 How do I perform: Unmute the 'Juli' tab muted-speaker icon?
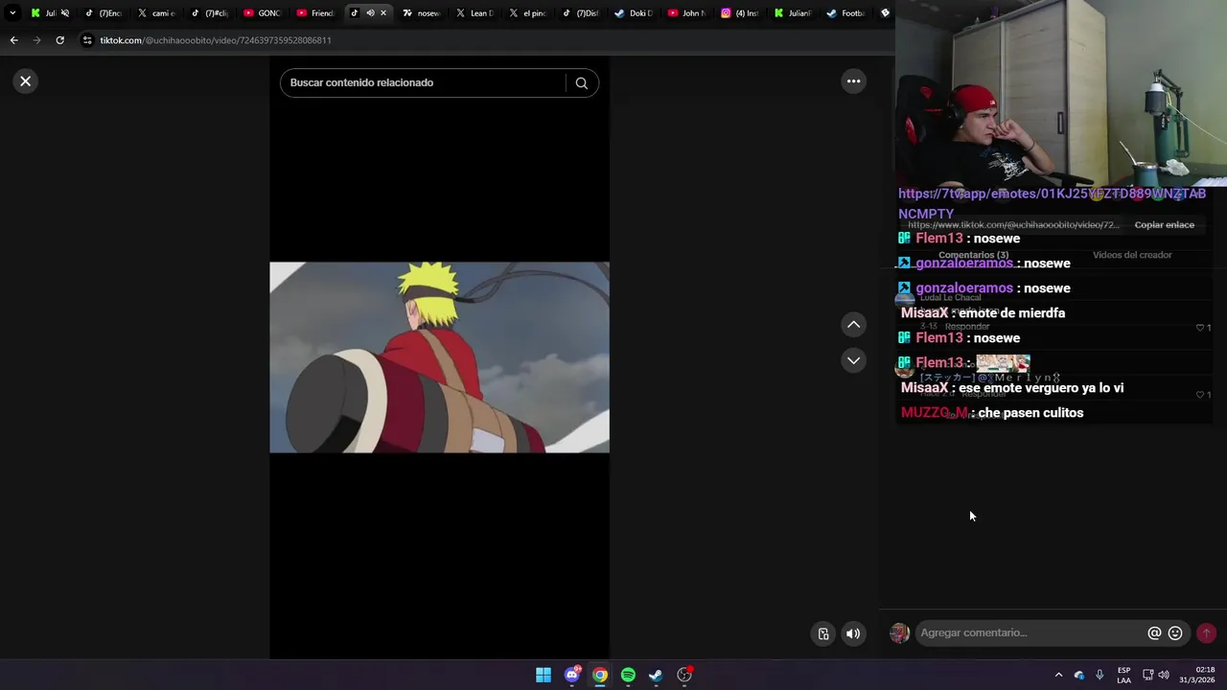pyautogui.click(x=64, y=13)
